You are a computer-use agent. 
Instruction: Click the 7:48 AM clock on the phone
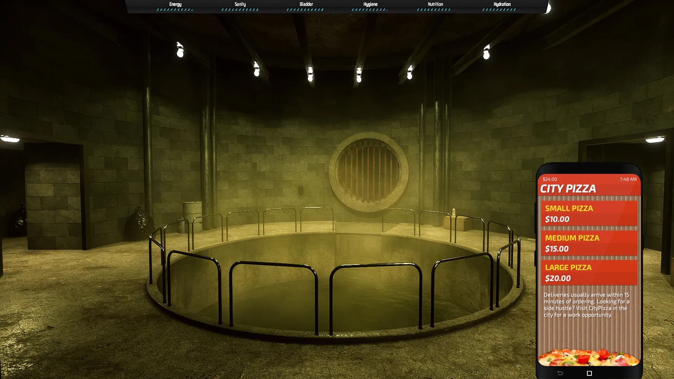(x=628, y=179)
